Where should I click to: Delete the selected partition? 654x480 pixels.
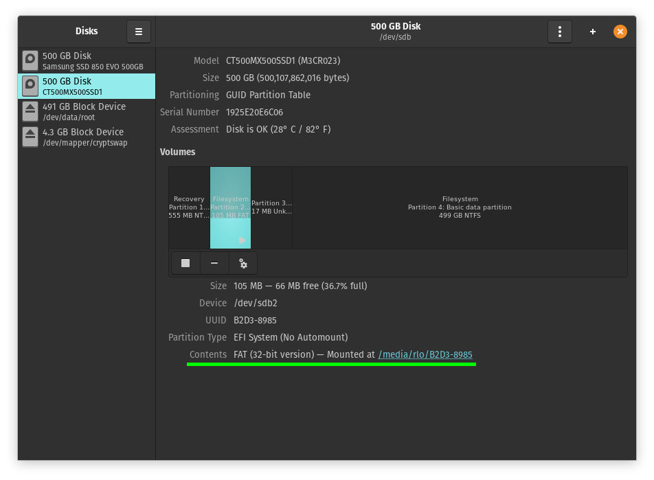(214, 263)
